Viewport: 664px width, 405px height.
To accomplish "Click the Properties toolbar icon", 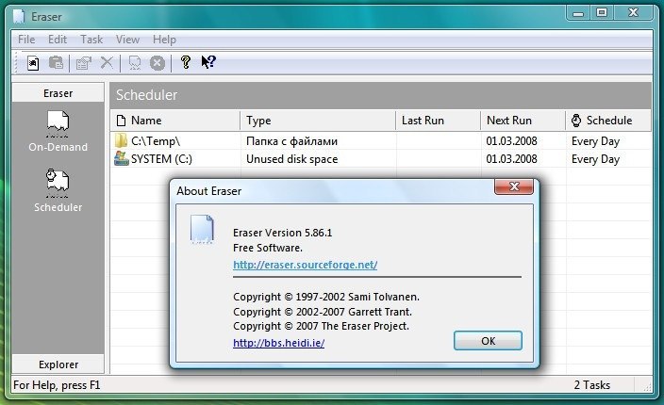I will pos(83,63).
